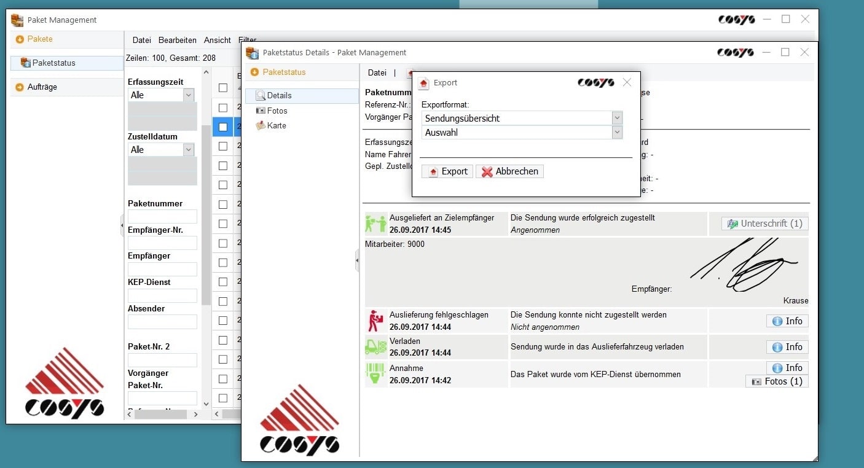
Task: Click into the Paketnummer filter field
Action: pyautogui.click(x=162, y=216)
